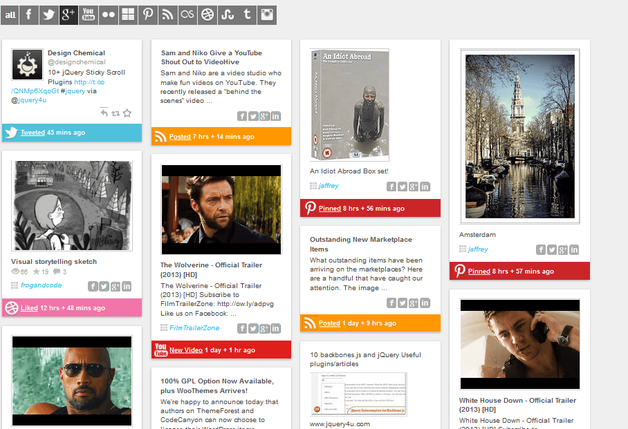Filter stream by Twitter
Viewport: 628px width, 429px height.
click(49, 15)
